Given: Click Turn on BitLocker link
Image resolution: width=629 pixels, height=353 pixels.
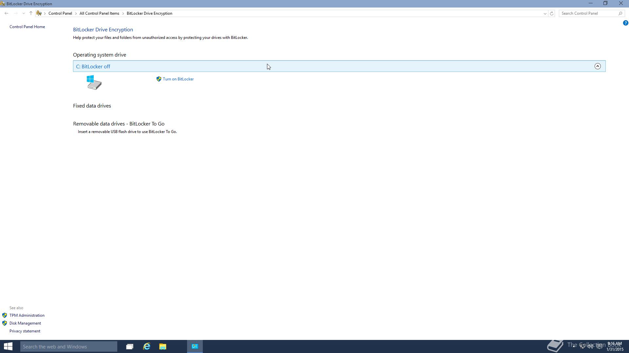Looking at the screenshot, I should click(178, 79).
